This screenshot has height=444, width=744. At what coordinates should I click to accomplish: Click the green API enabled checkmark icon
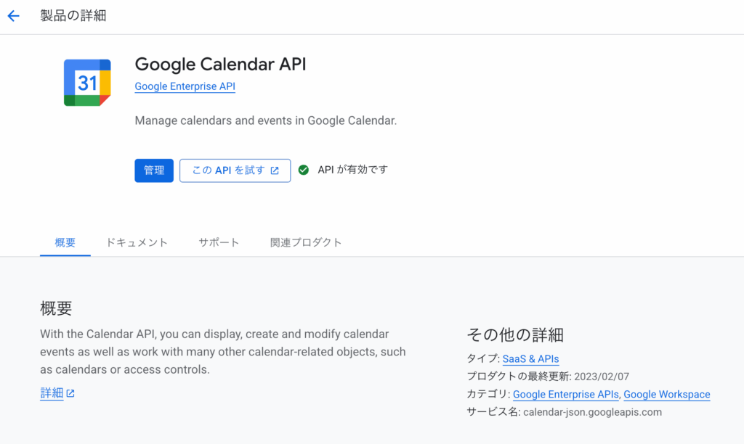[304, 170]
